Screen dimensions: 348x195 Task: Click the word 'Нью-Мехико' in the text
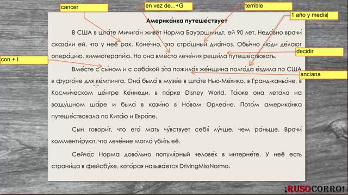coord(226,81)
